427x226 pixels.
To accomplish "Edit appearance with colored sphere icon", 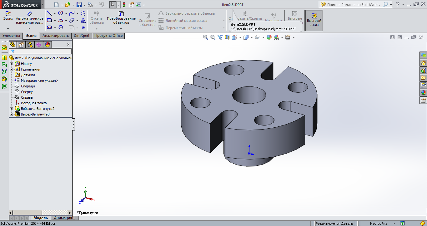I will click(x=269, y=37).
